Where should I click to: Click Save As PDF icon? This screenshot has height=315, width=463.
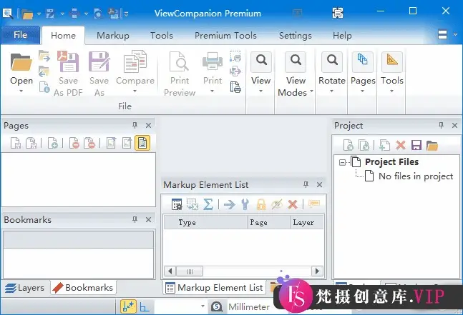coord(68,61)
